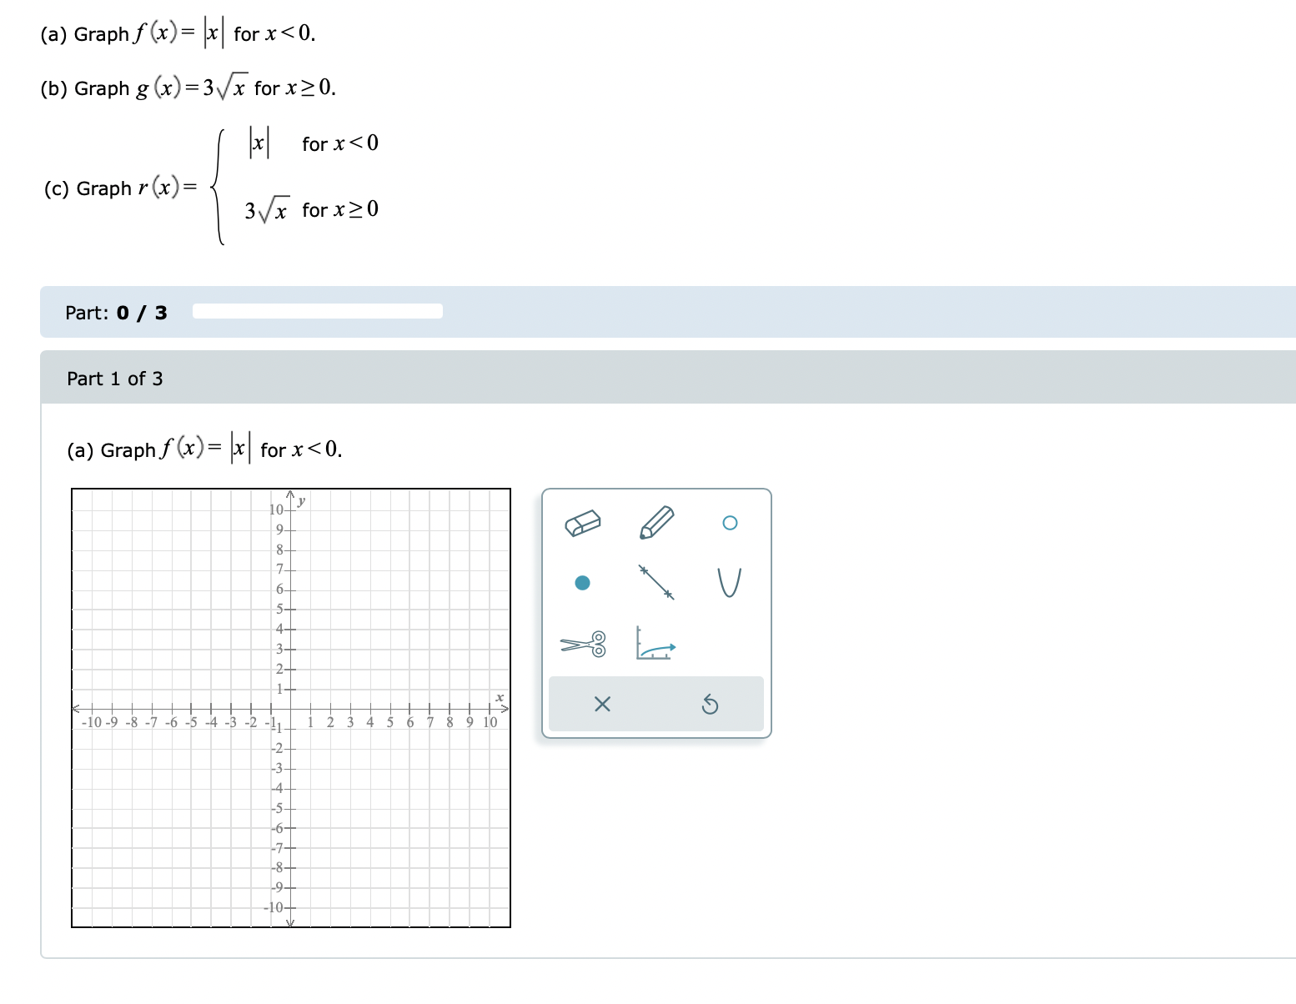
Task: Select the line segment tool
Action: pyautogui.click(x=656, y=583)
